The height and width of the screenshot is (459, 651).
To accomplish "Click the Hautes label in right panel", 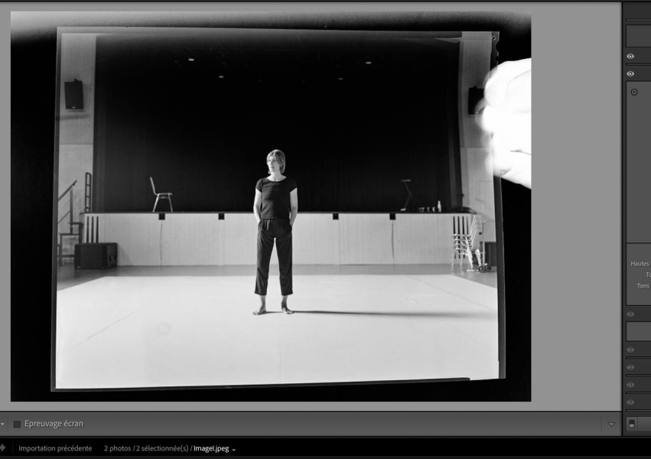I will coord(640,264).
